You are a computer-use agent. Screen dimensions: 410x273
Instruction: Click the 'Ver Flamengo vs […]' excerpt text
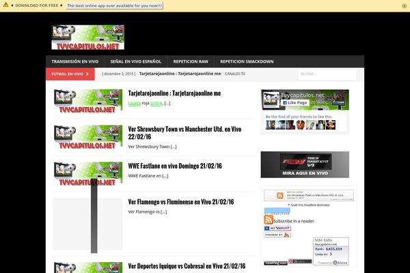148,212
